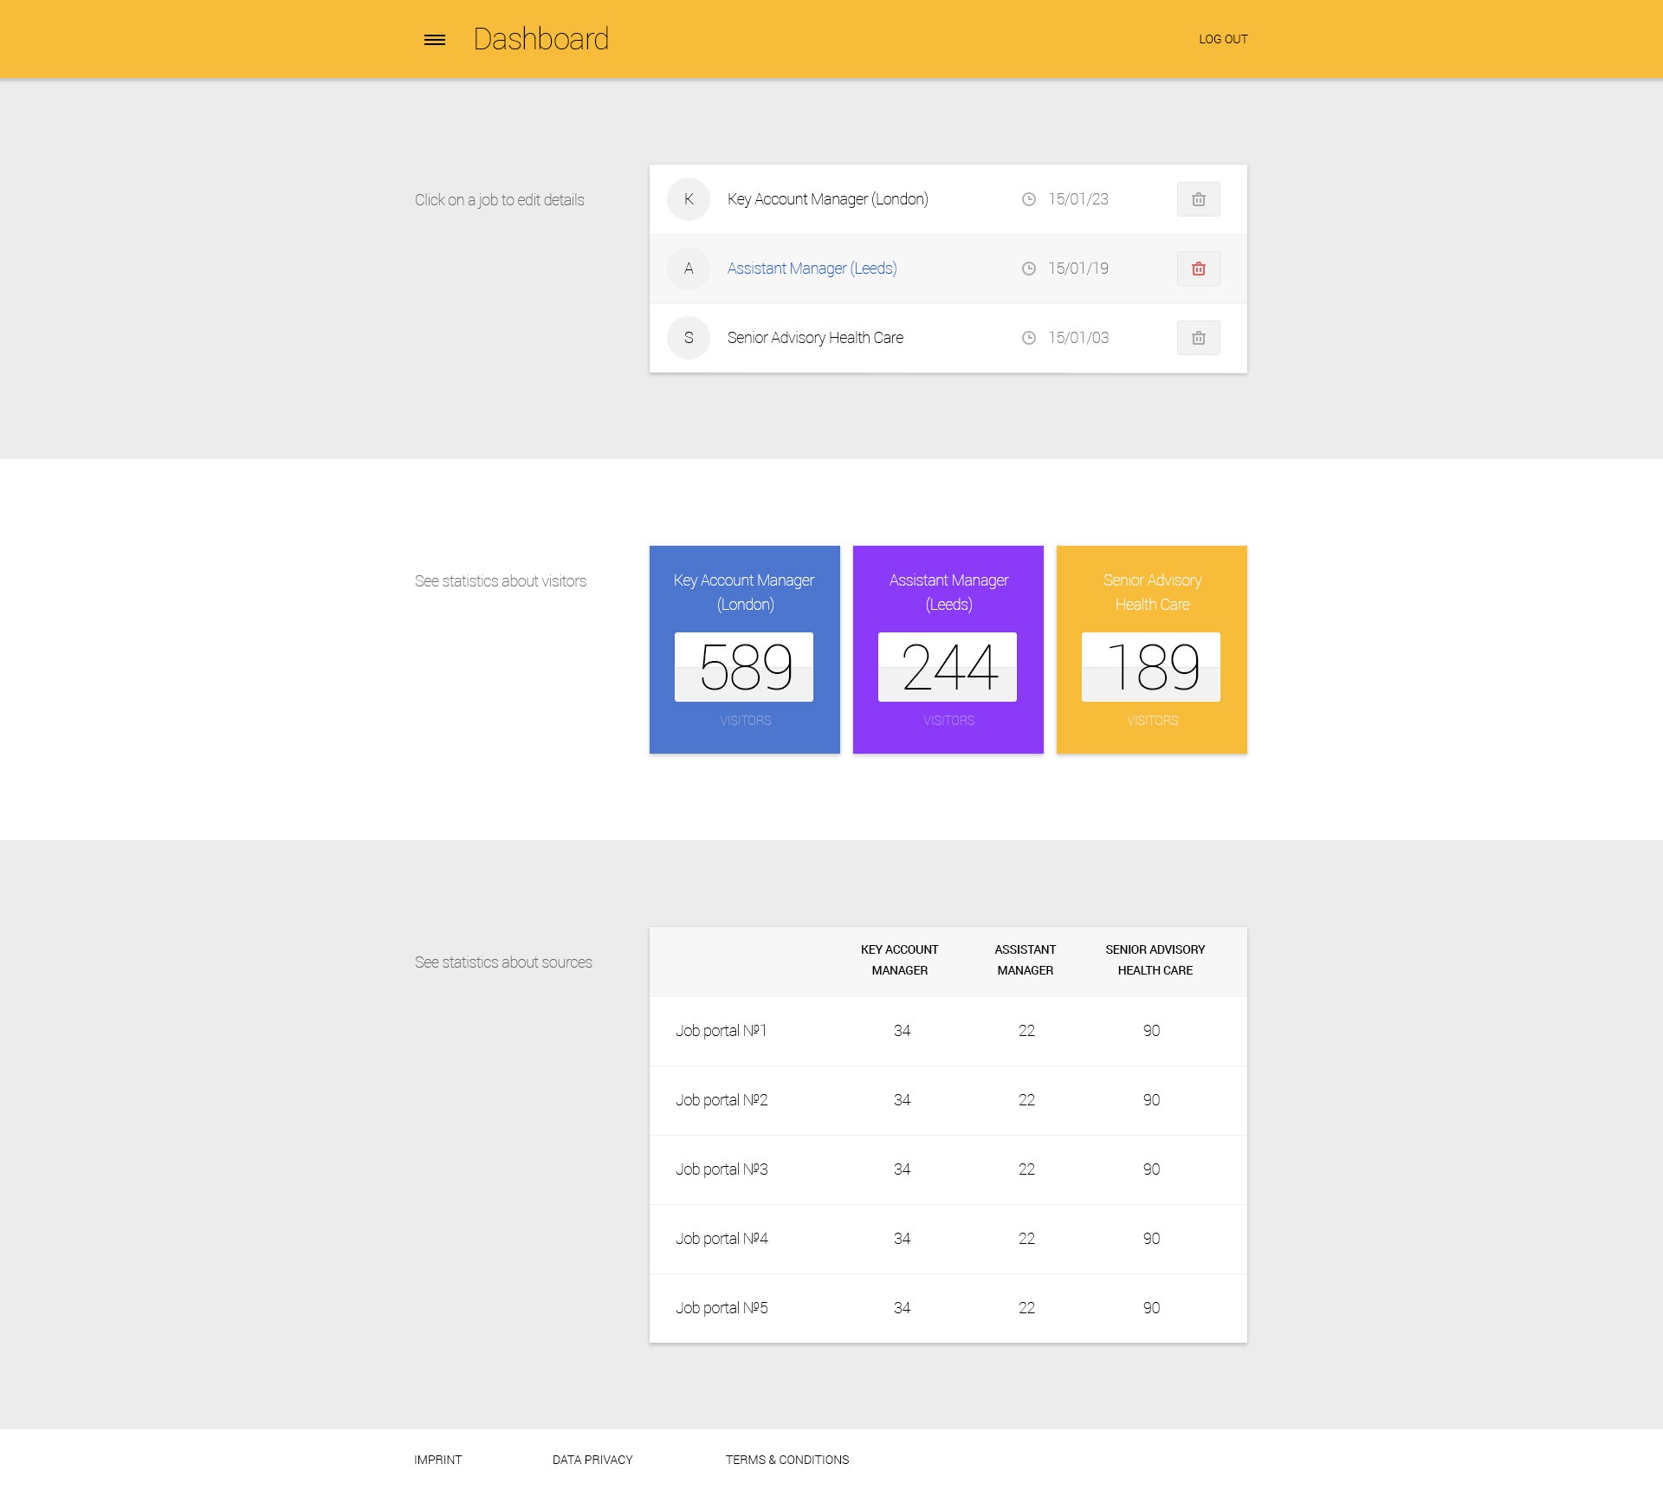1663x1490 pixels.
Task: Select the Job portal №2 row label
Action: [721, 1100]
